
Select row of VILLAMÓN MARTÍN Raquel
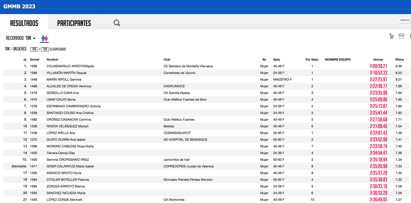point(67,73)
